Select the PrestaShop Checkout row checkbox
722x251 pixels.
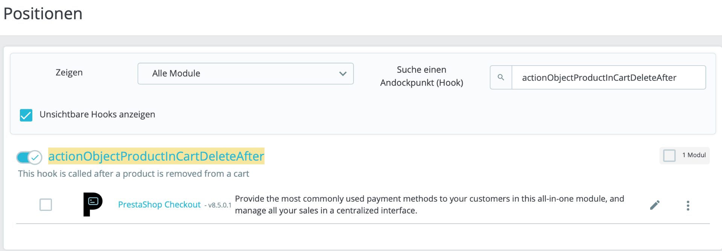point(46,205)
